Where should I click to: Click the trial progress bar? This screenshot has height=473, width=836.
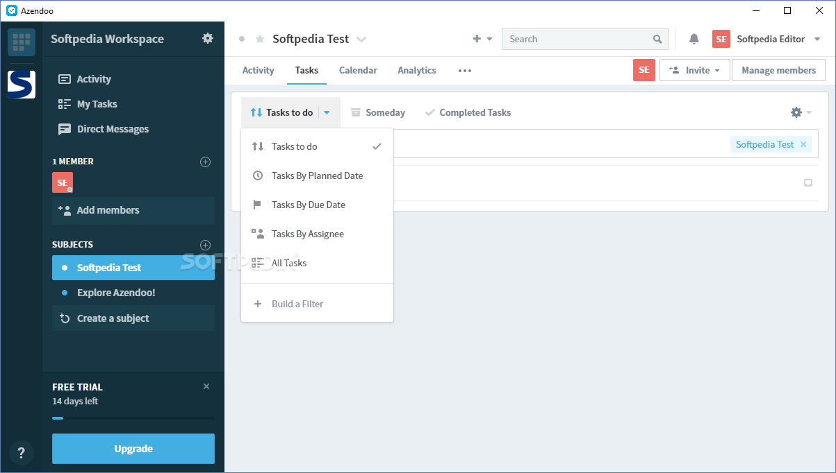pyautogui.click(x=133, y=418)
